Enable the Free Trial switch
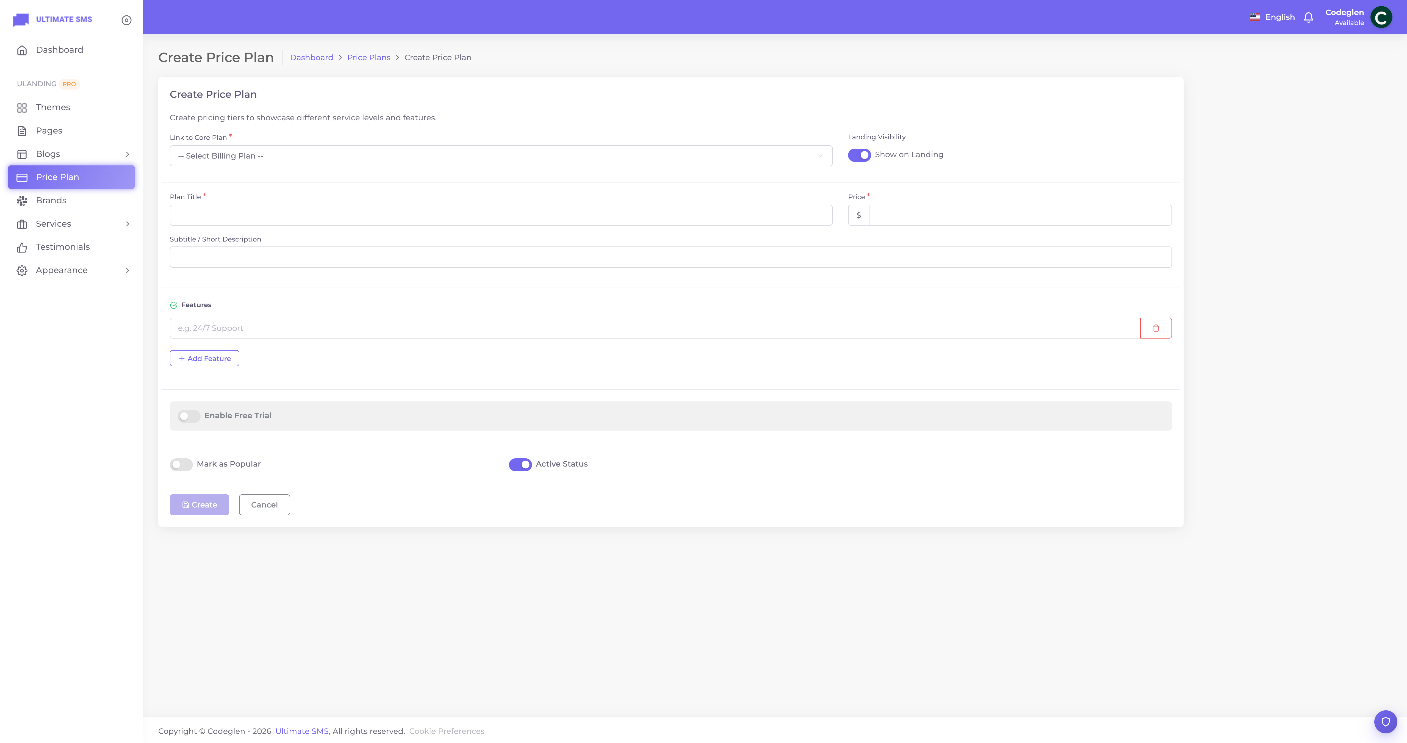The height and width of the screenshot is (743, 1407). point(189,416)
